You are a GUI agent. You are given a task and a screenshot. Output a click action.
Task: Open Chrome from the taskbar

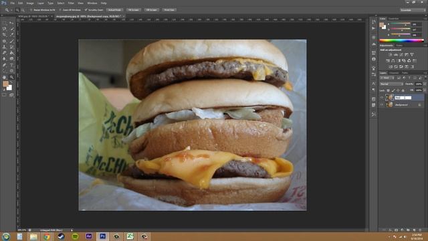[x=47, y=236]
